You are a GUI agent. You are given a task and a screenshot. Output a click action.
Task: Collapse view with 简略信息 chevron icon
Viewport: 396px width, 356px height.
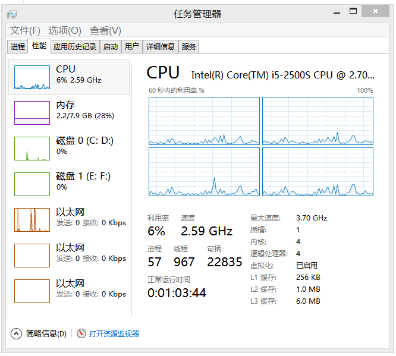[17, 334]
